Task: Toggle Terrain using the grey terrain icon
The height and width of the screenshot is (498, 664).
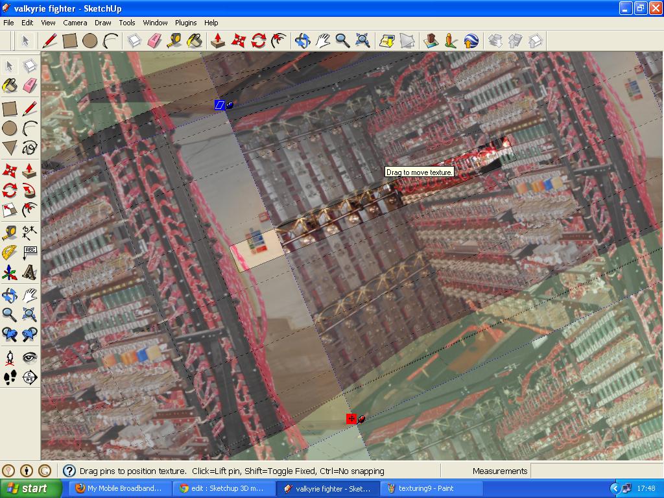Action: pos(407,41)
